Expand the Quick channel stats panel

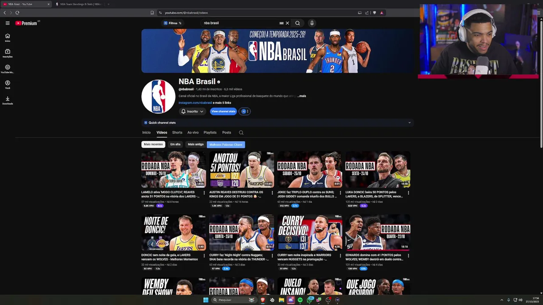point(277,123)
